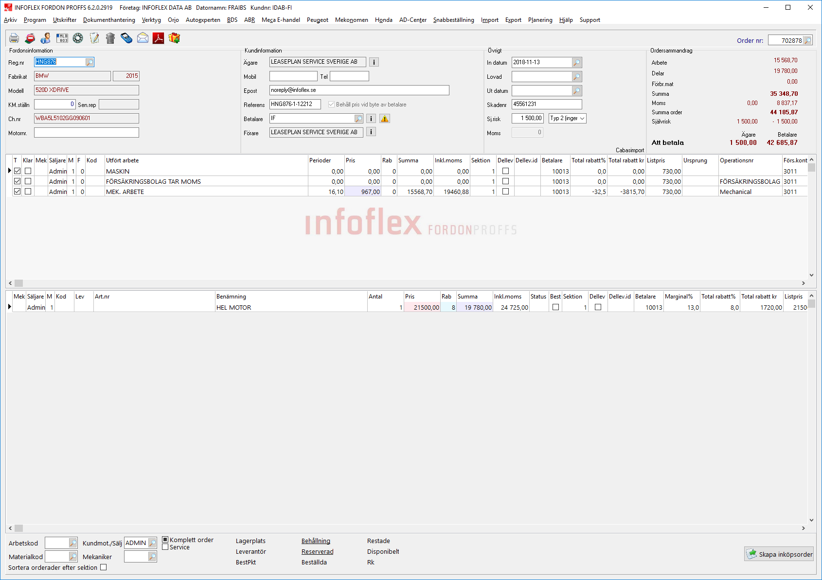Image resolution: width=822 pixels, height=580 pixels.
Task: Open date picker for Ut datum
Action: (x=577, y=90)
